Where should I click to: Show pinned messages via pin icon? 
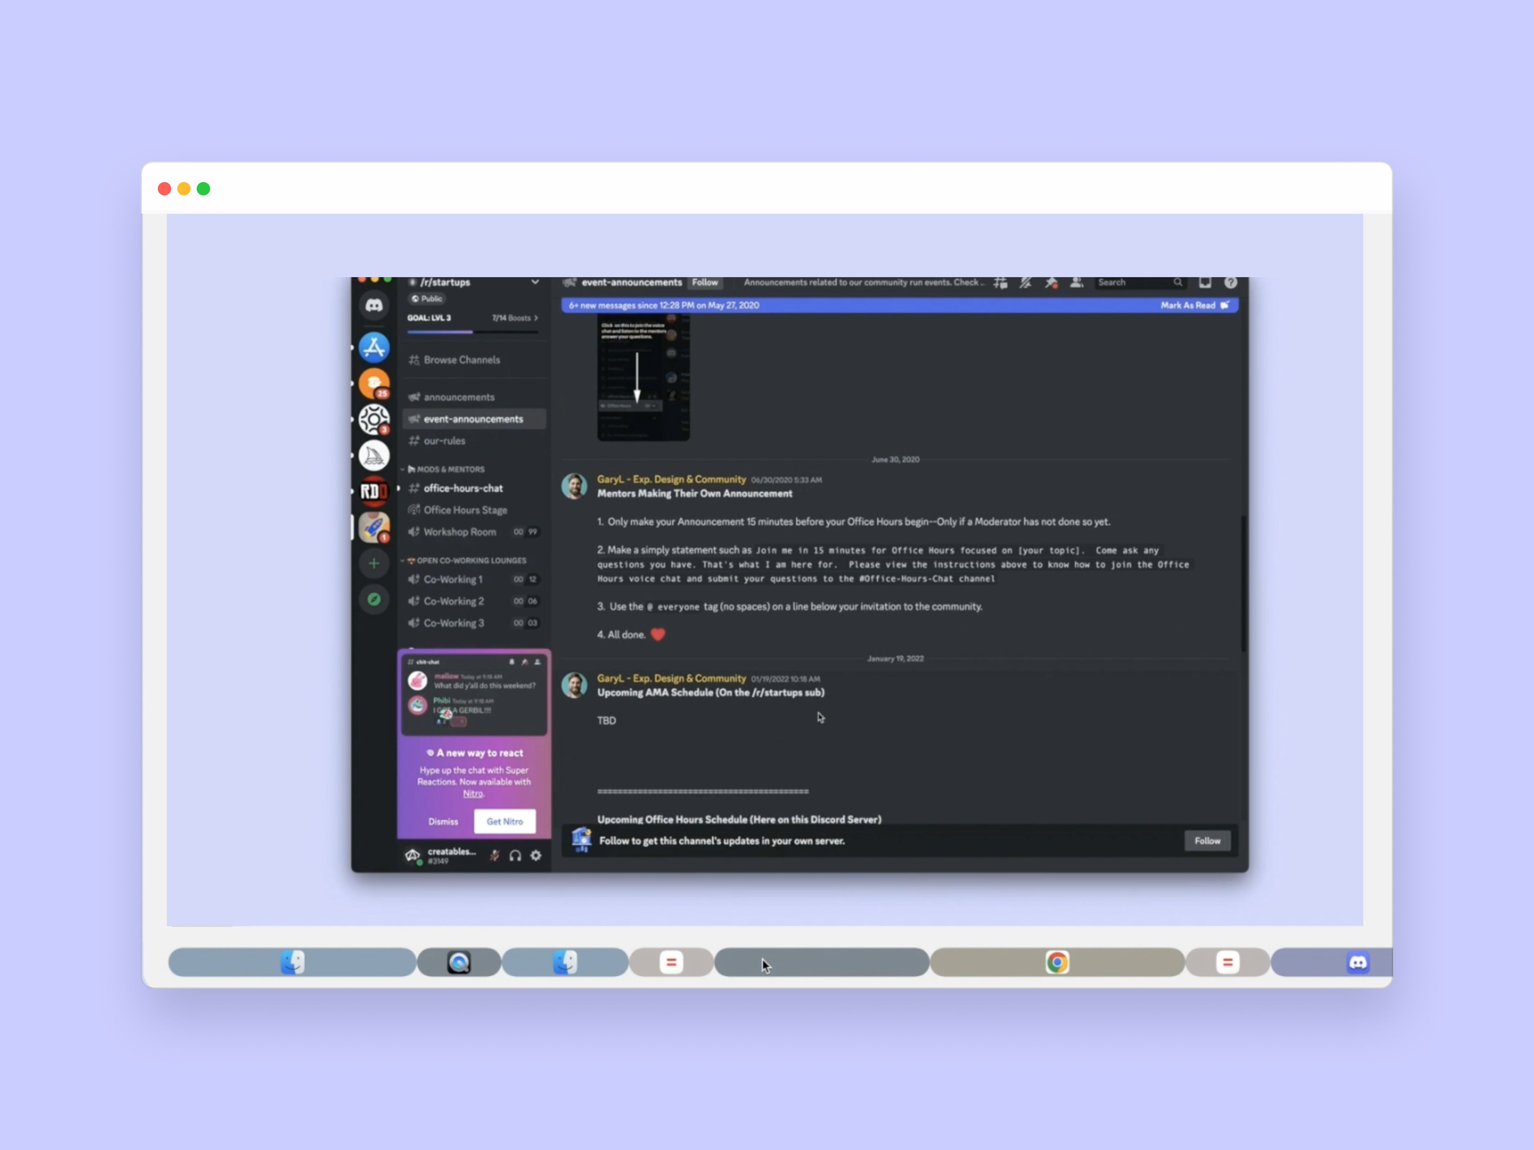[x=1051, y=283]
